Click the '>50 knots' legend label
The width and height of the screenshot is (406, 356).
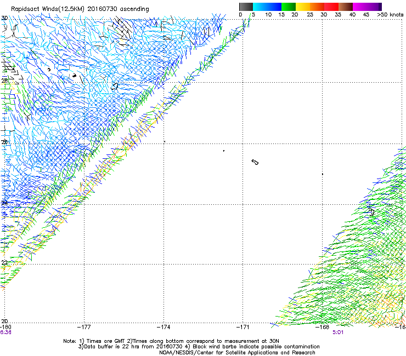[x=390, y=15]
